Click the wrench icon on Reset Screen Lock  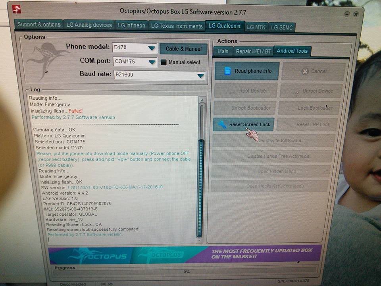click(x=222, y=124)
